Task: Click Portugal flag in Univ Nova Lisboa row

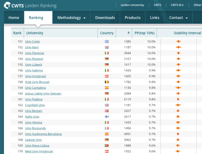Action: pos(106,145)
